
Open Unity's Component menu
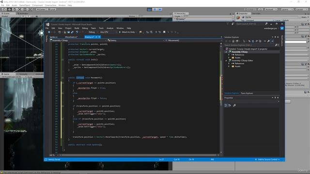37,5
